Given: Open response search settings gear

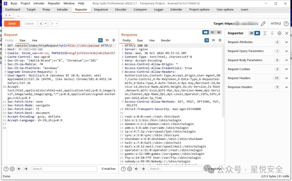Looking at the screenshot, I should pyautogui.click(x=130, y=169).
